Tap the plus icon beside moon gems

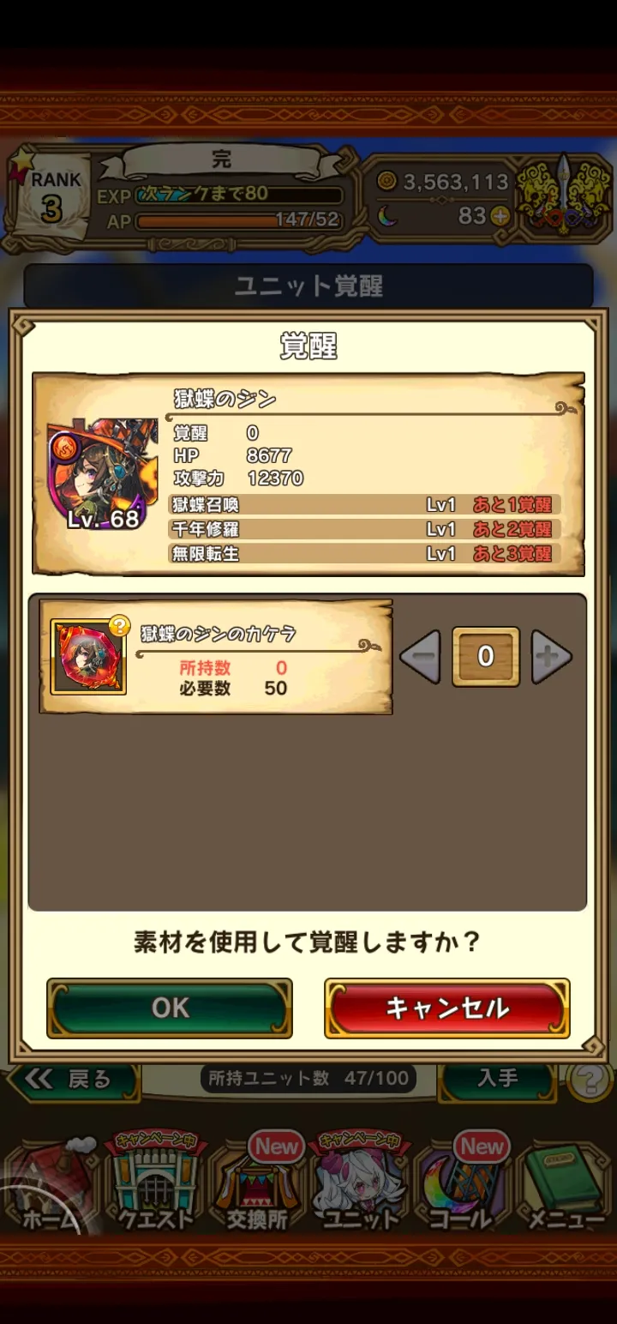(500, 217)
